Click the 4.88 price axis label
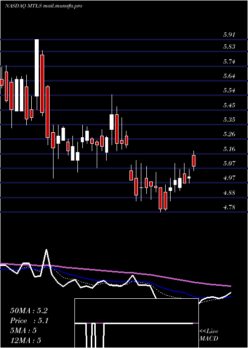This screenshot has height=348, width=248. click(229, 192)
